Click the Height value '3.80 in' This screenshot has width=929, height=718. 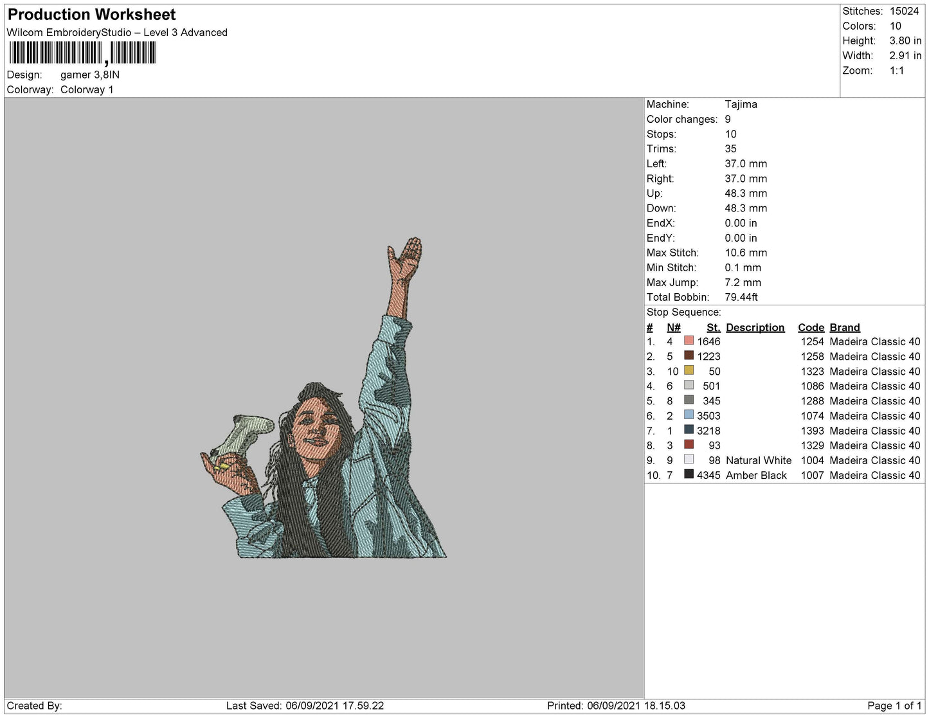tap(905, 40)
